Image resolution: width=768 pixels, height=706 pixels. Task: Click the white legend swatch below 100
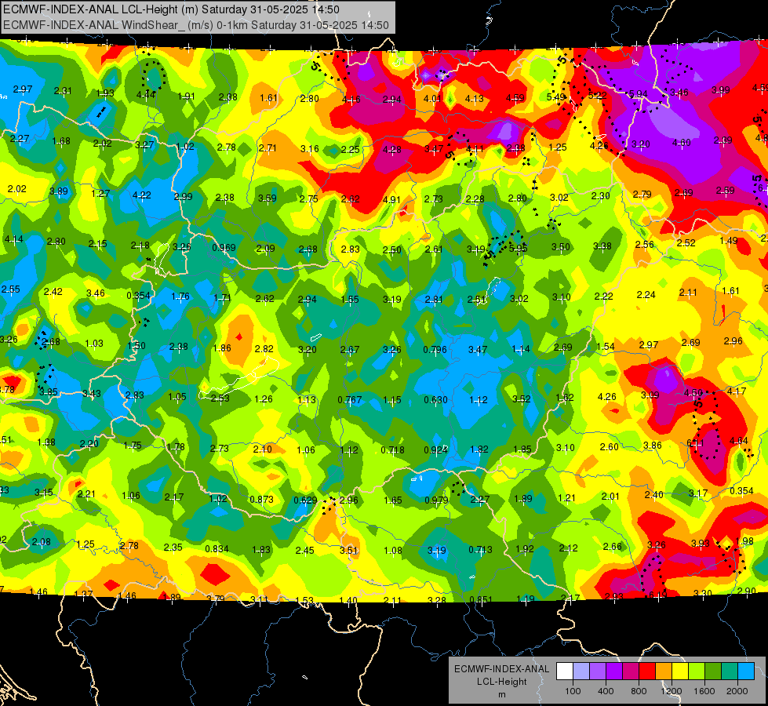pyautogui.click(x=564, y=671)
